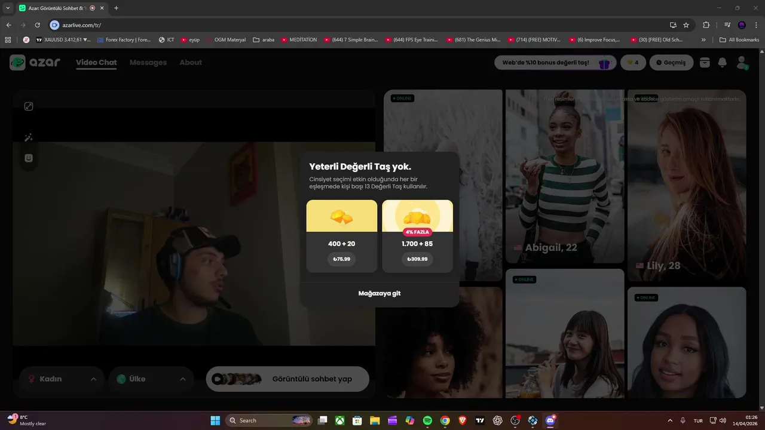Click the 10% bonus gems banner
The width and height of the screenshot is (765, 430).
[x=556, y=62]
